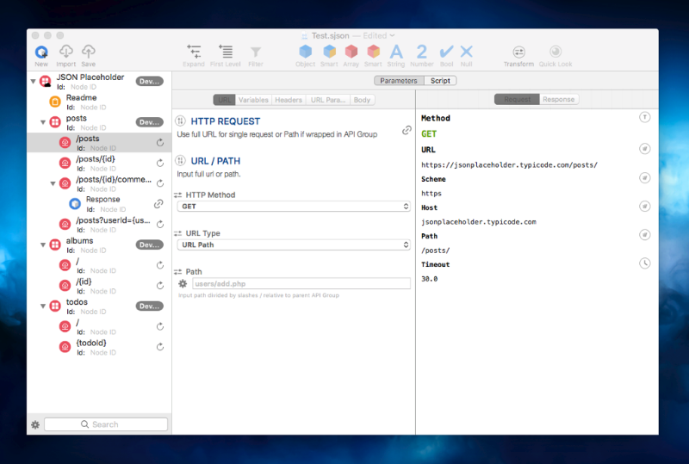Click the link icon beside HTTP REQUEST
Screen dimensions: 689x464
click(407, 130)
